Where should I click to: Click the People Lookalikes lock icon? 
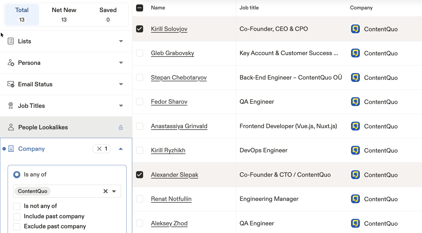tap(121, 127)
